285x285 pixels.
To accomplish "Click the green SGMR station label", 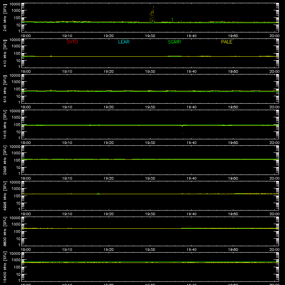I will click(x=174, y=42).
